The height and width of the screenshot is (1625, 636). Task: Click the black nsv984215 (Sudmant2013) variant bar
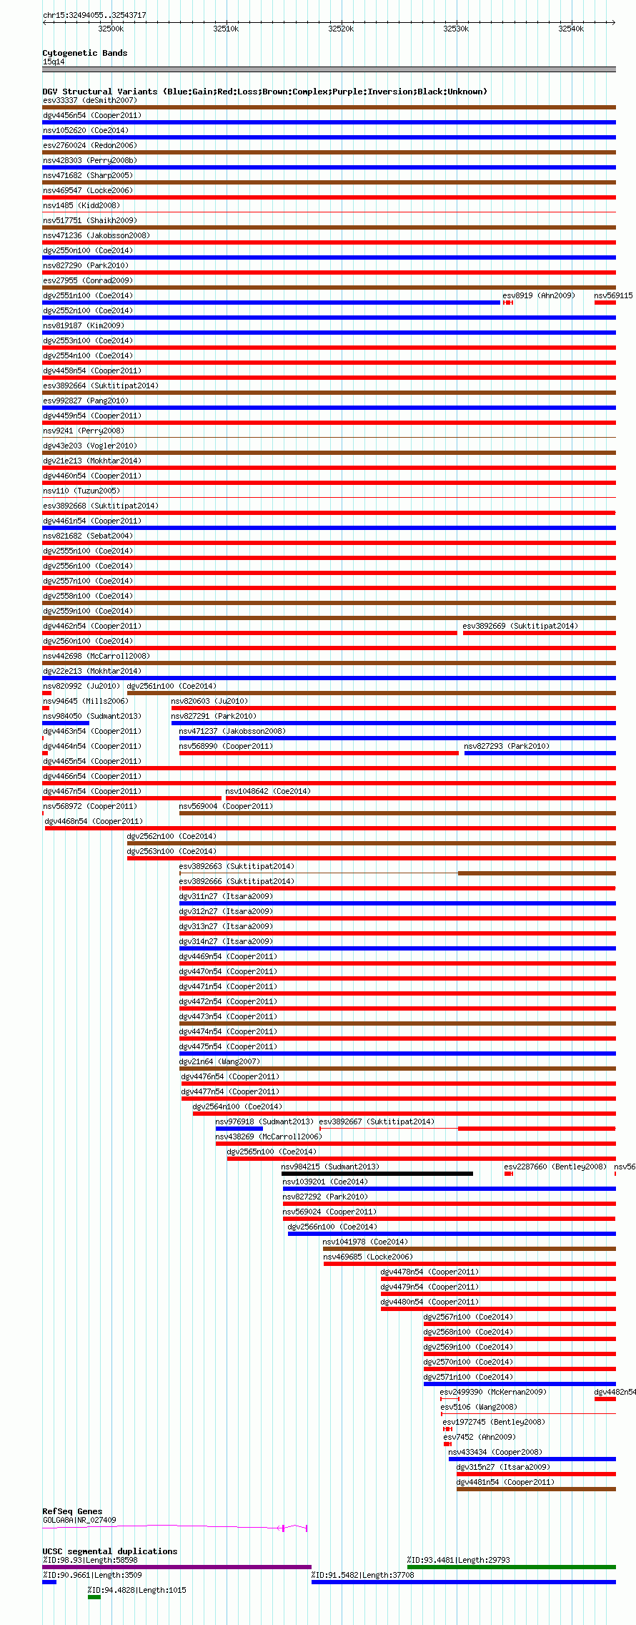tap(377, 1174)
